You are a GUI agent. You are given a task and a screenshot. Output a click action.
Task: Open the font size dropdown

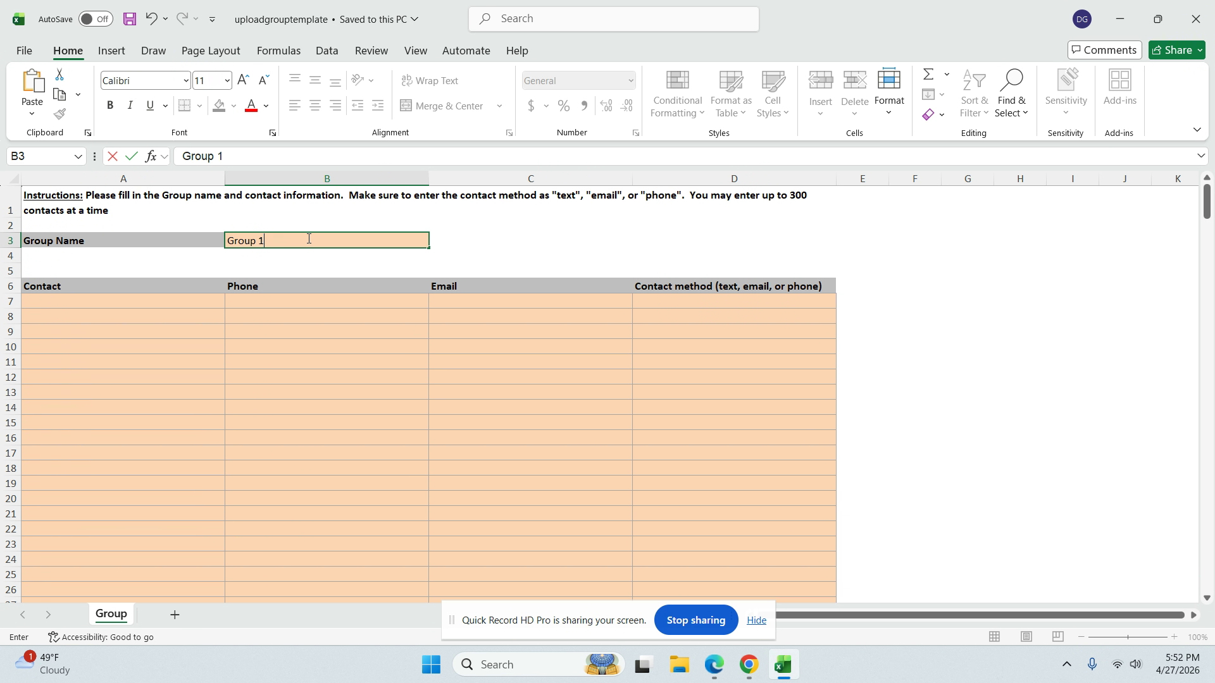click(227, 80)
